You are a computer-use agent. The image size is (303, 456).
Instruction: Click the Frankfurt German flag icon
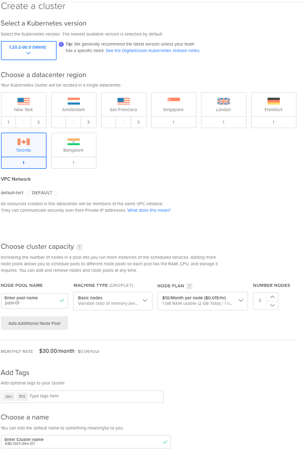click(273, 101)
